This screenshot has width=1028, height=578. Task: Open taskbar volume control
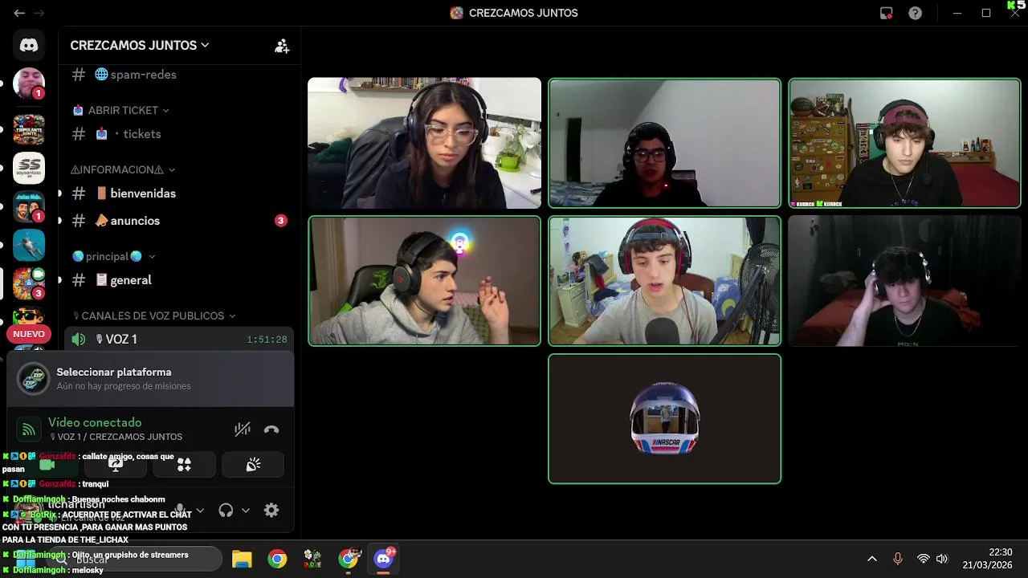(x=942, y=559)
